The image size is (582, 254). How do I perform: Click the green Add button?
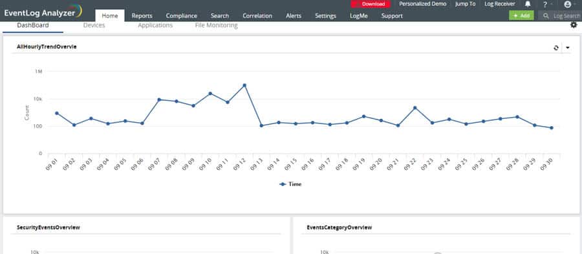[x=521, y=16]
